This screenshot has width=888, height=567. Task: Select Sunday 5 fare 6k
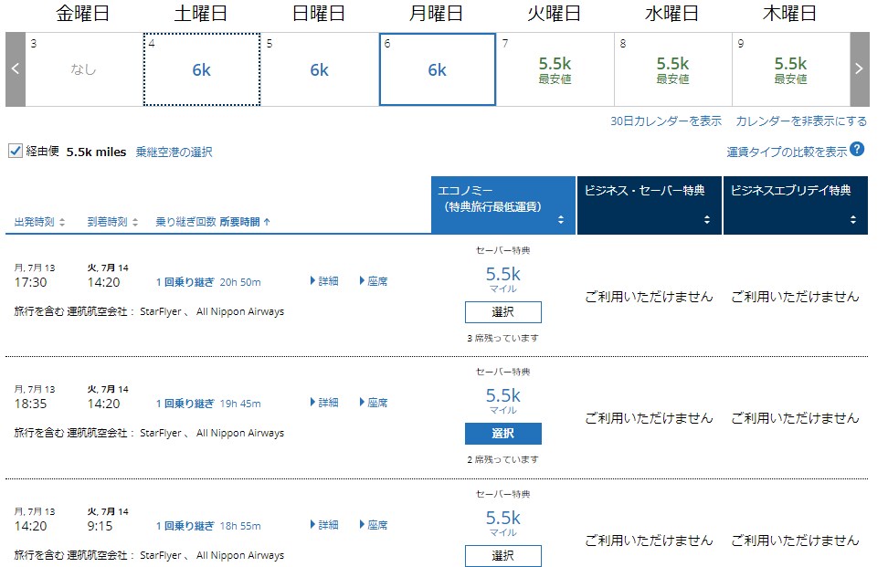(x=320, y=69)
